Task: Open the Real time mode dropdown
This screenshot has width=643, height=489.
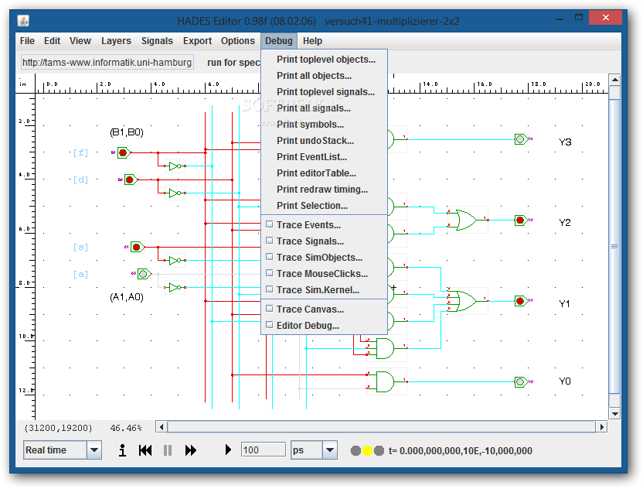Action: tap(94, 450)
